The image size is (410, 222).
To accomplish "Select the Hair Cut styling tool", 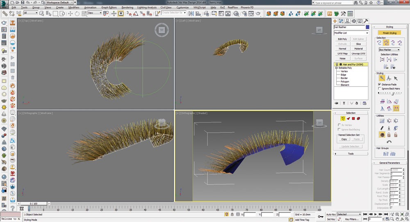I will pyautogui.click(x=389, y=78).
